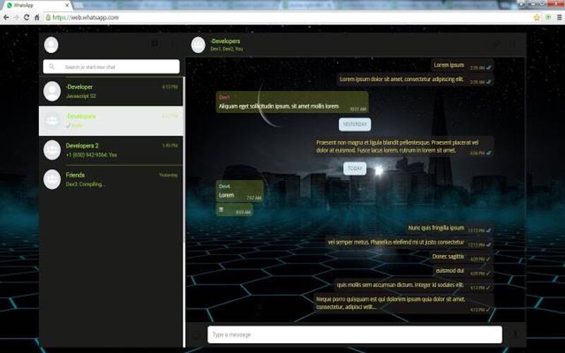Click the microphone voice message icon
Viewport: 565px width, 353px height.
[x=515, y=335]
